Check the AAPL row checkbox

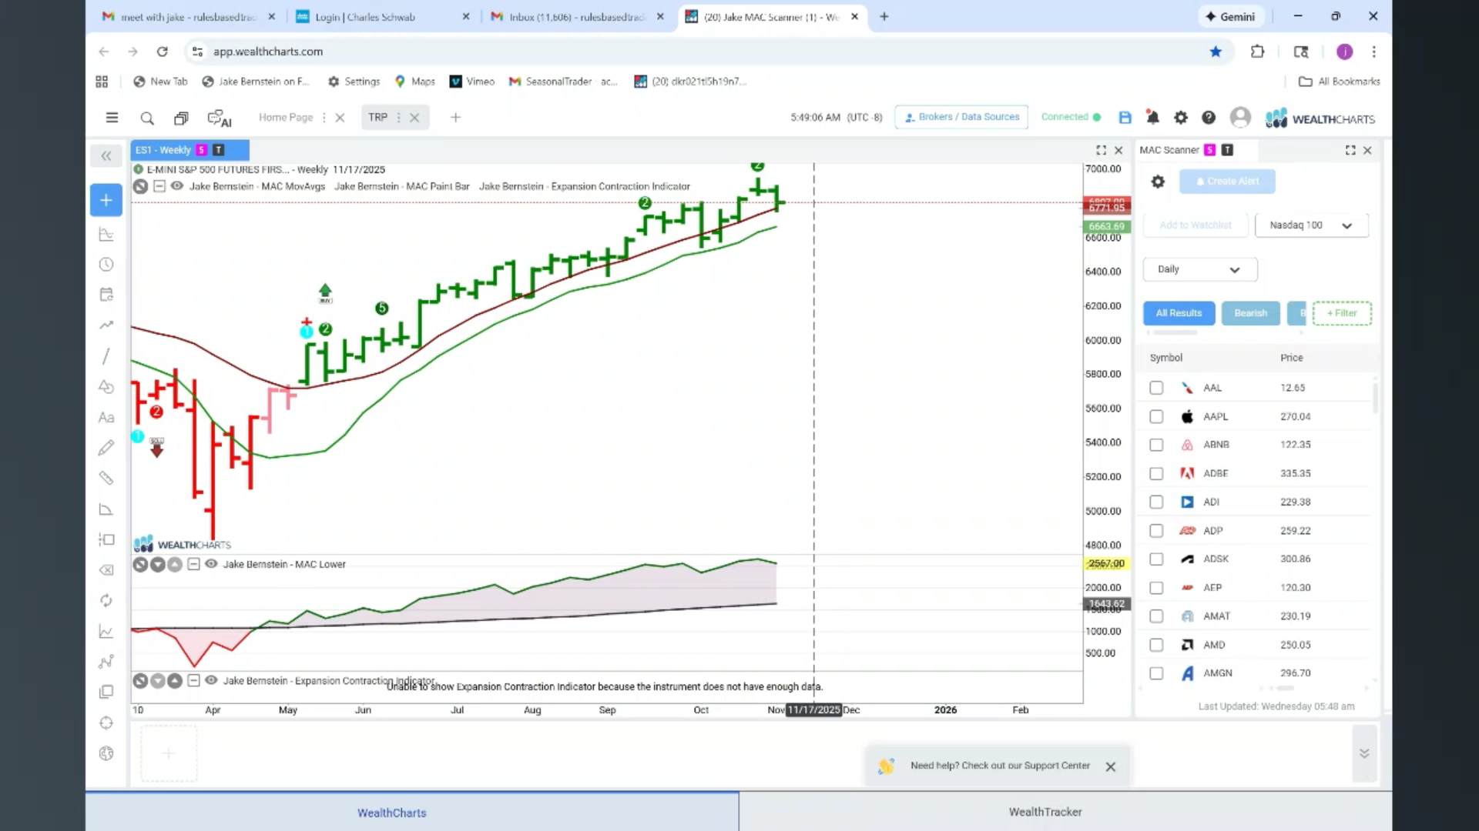coord(1156,416)
